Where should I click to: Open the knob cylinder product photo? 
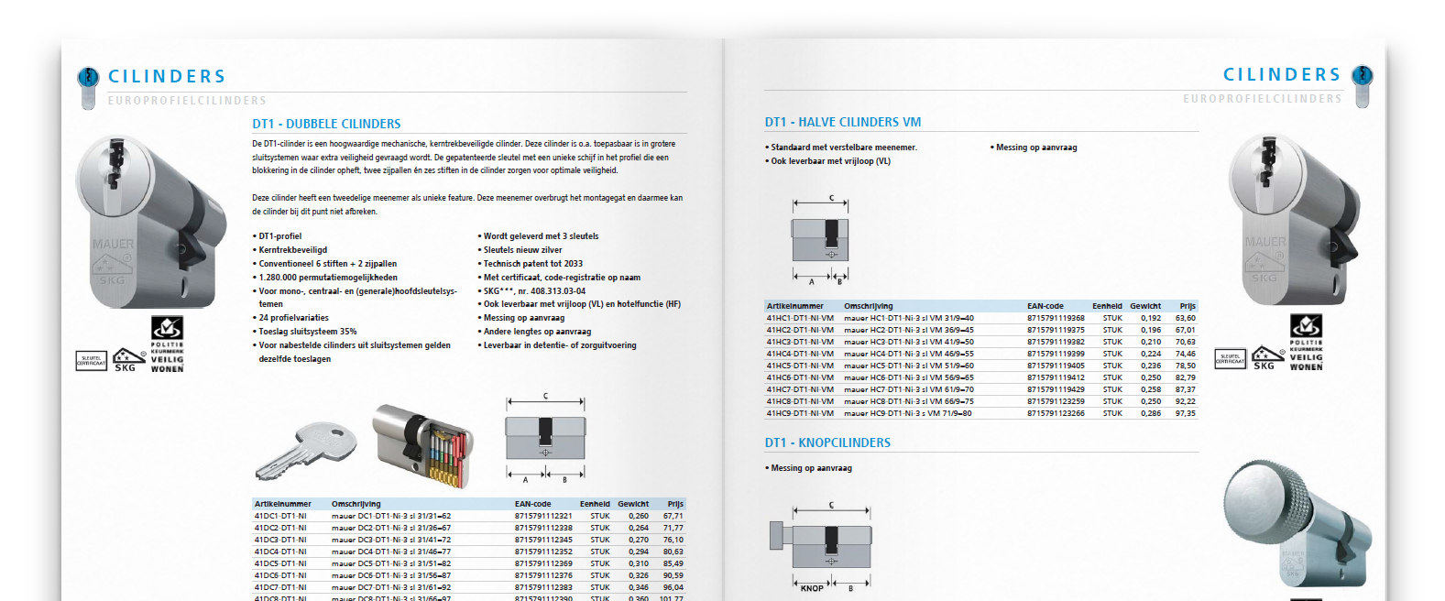(x=1297, y=524)
